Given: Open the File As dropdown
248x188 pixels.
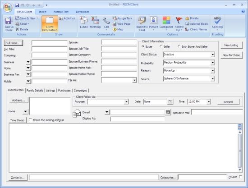Looking at the screenshot, I should (134, 80).
